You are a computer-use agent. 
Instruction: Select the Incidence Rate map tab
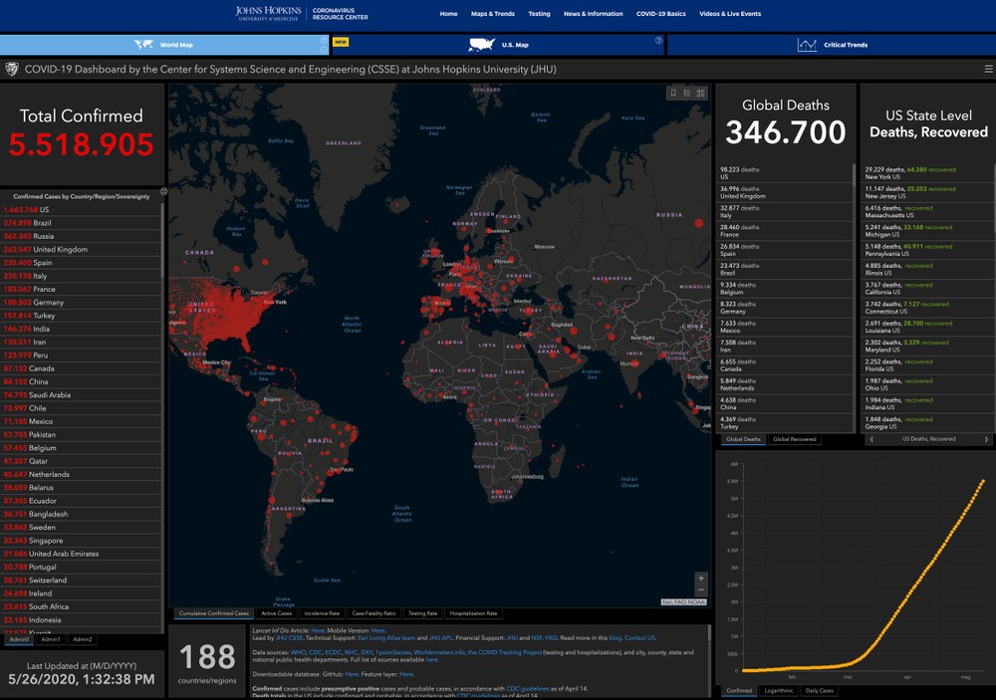322,613
